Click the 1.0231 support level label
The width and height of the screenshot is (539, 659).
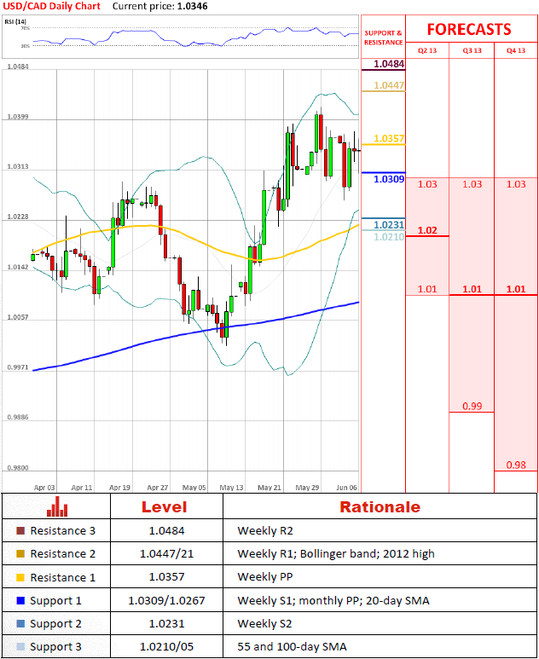click(x=389, y=225)
